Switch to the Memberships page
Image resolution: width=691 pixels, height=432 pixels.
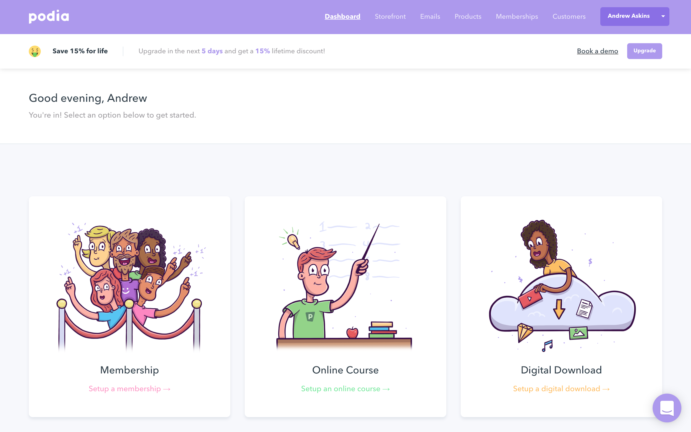pos(517,17)
